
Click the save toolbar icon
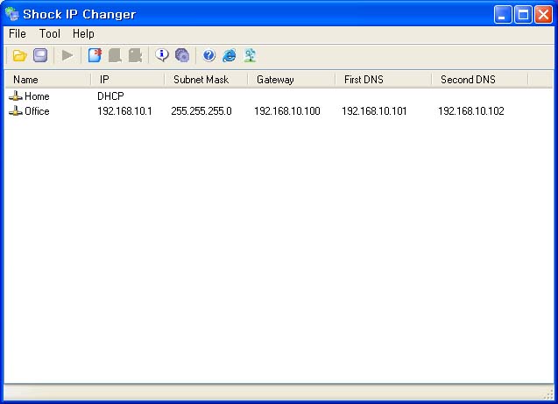tap(40, 55)
